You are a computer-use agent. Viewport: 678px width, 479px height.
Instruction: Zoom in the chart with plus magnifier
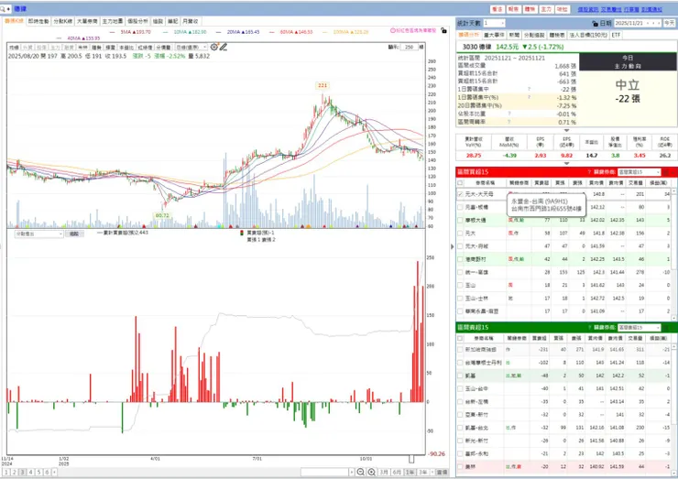pos(371,472)
